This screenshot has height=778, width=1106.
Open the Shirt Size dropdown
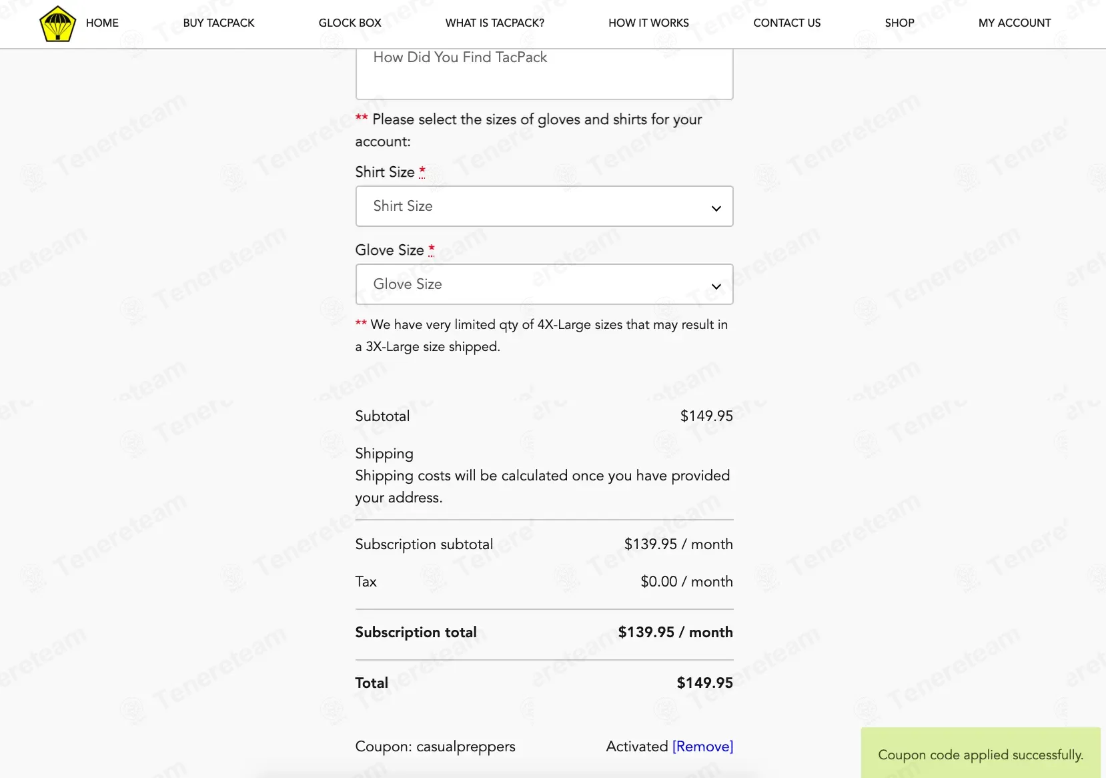[544, 206]
